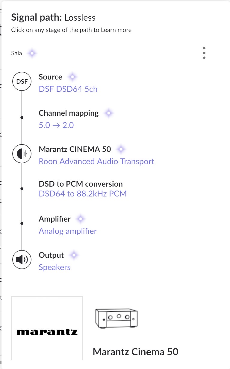The image size is (230, 369).
Task: Click the Roon Advanced Audio Transport icon
Action: tap(22, 154)
